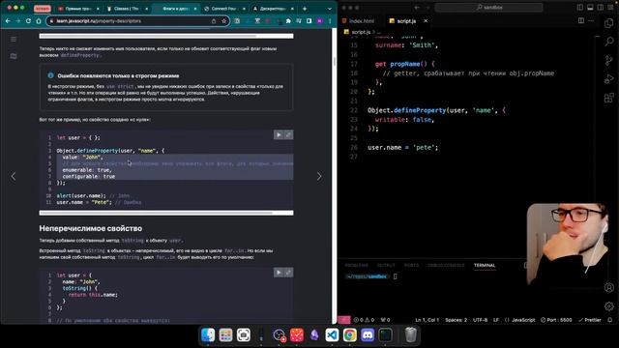Open Extensions view in VS Code
619x348 pixels.
pos(609,98)
